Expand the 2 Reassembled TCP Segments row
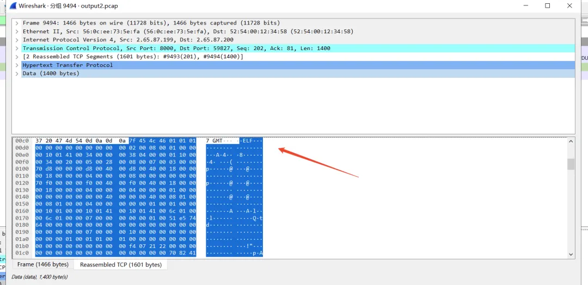The height and width of the screenshot is (285, 588). click(x=17, y=57)
